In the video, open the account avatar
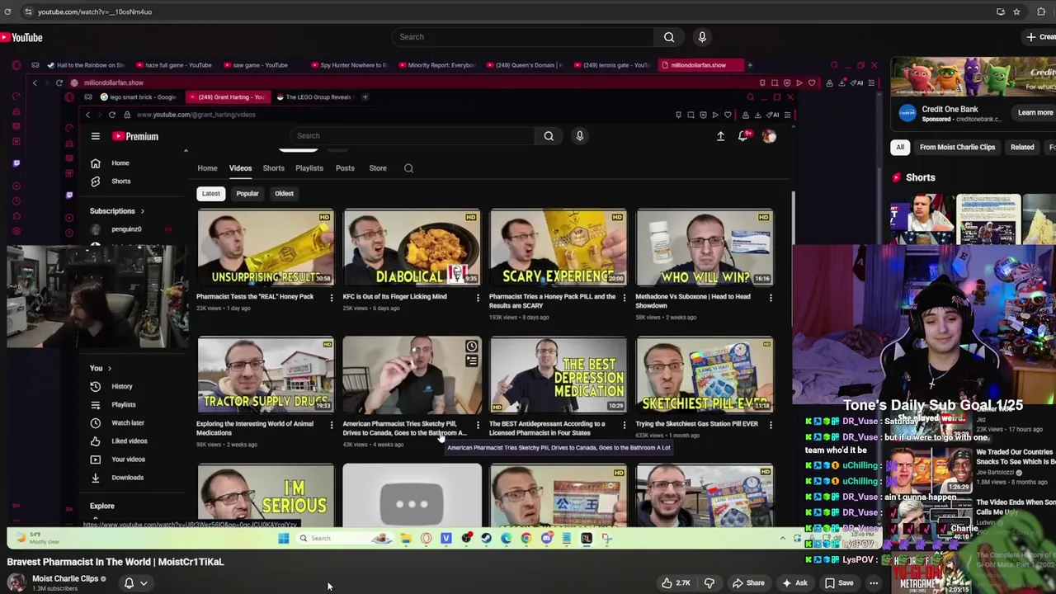1056x594 pixels. (769, 136)
